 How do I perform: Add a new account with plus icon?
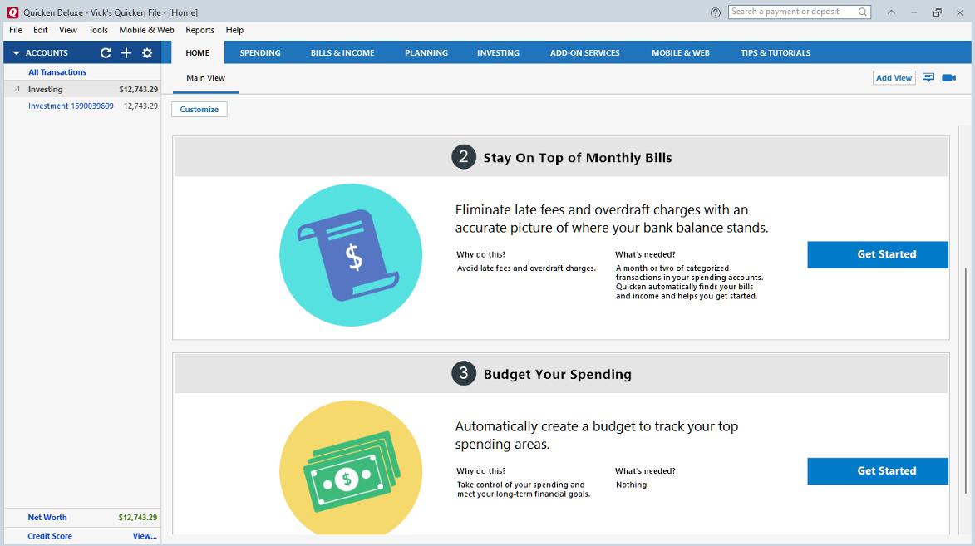click(126, 53)
